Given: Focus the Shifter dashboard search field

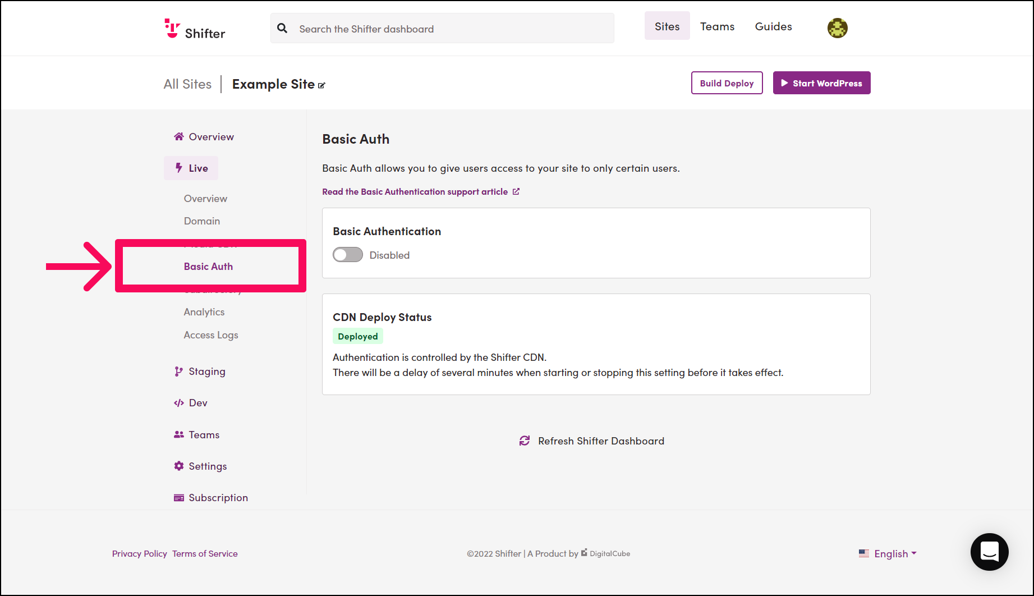Looking at the screenshot, I should [442, 28].
